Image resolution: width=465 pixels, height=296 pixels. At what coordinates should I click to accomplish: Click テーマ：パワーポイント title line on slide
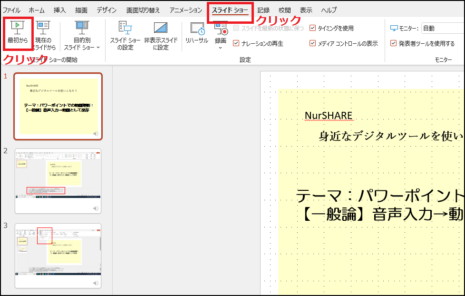[x=380, y=196]
